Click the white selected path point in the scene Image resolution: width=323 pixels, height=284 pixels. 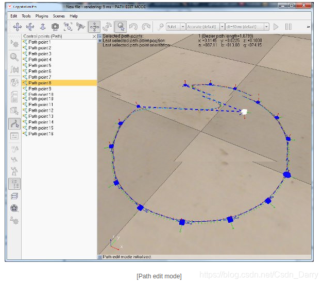pyautogui.click(x=244, y=112)
